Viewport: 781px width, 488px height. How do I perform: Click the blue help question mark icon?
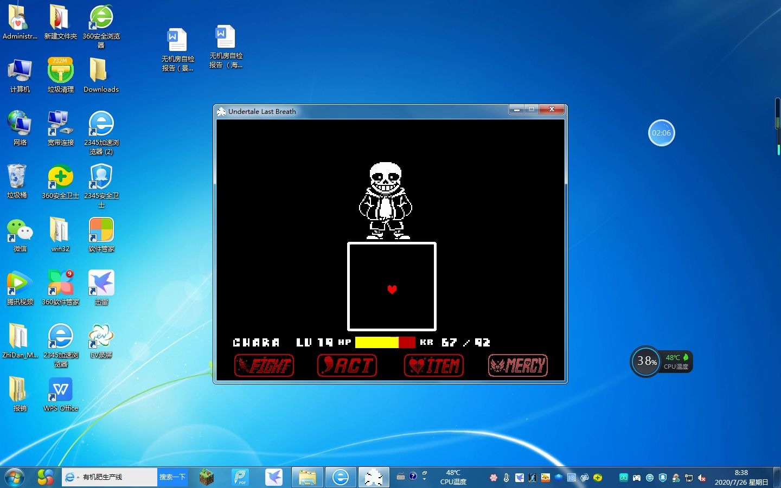413,476
